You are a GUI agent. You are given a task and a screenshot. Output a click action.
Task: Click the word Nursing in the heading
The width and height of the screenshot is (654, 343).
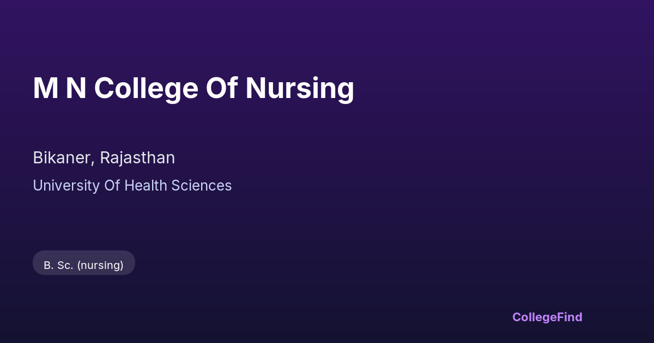pyautogui.click(x=299, y=88)
